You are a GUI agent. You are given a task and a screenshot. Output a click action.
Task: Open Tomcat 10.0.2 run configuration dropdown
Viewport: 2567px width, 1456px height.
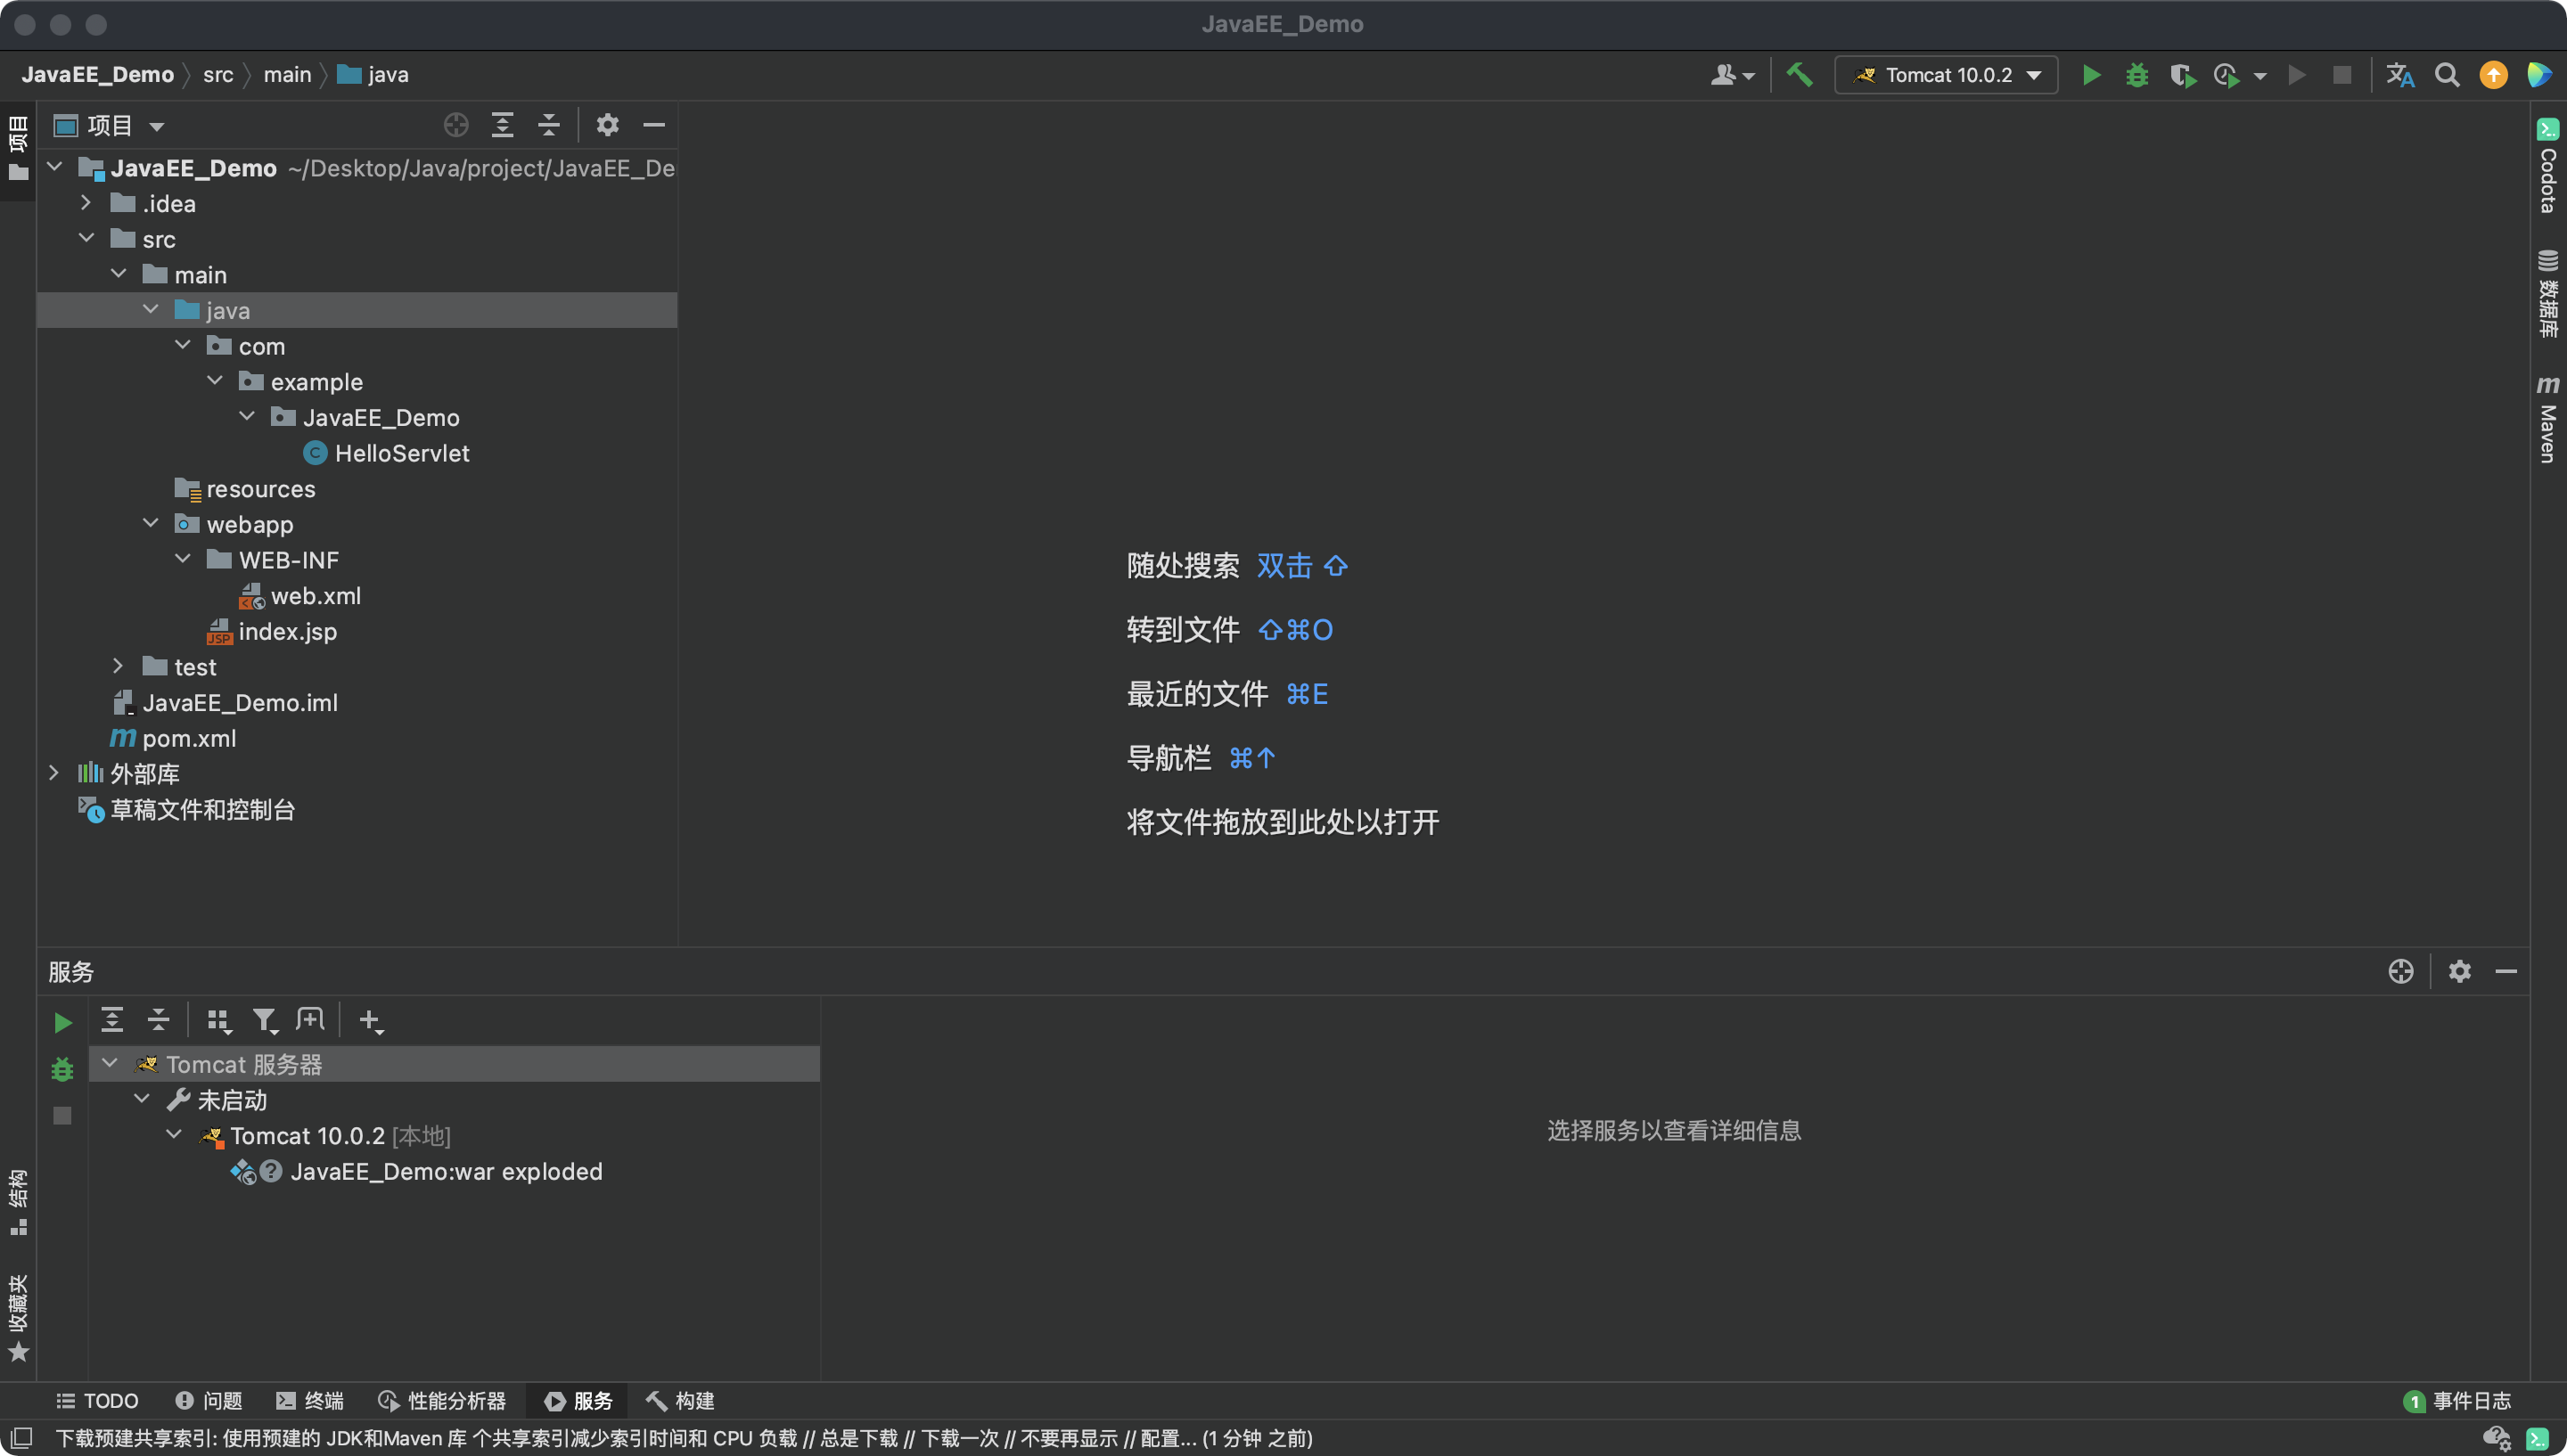pyautogui.click(x=1946, y=75)
